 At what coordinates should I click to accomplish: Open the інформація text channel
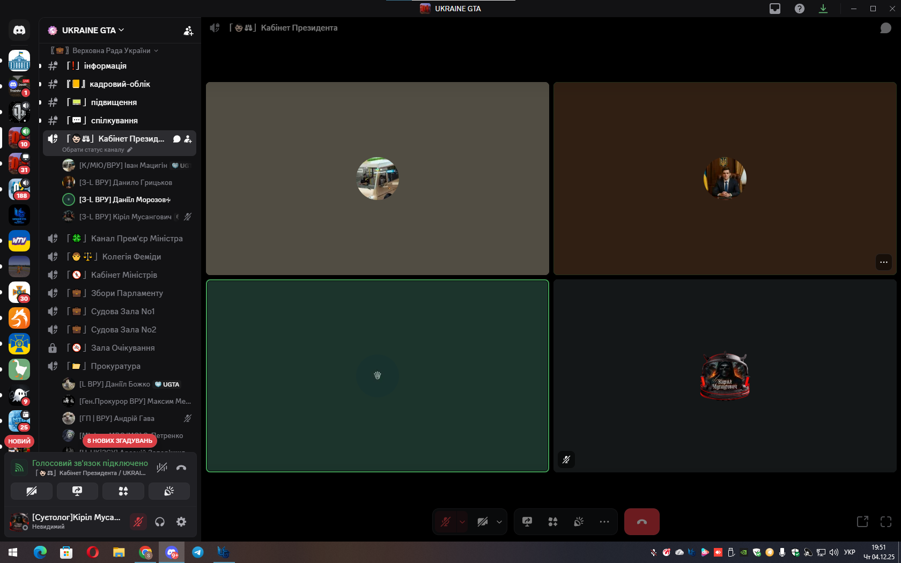coord(120,66)
